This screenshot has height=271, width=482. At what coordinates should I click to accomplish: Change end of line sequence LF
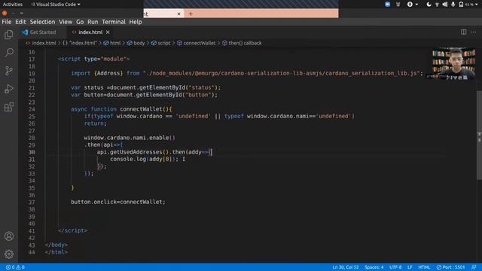click(x=410, y=267)
